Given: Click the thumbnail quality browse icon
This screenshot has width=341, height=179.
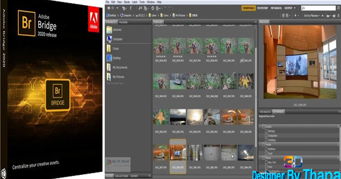Looking at the screenshot, I should [x=283, y=16].
